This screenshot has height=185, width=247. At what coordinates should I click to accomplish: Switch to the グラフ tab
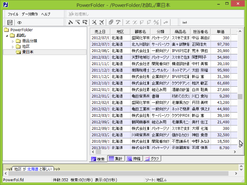pos(152,158)
